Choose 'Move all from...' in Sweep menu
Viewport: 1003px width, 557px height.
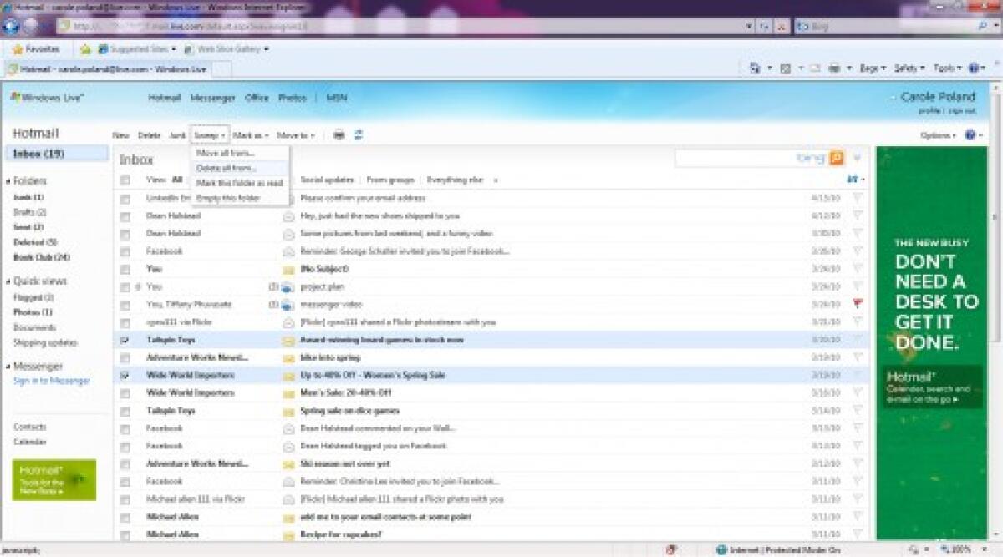(x=241, y=154)
